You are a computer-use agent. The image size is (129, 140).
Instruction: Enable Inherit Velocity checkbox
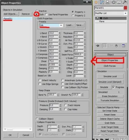(x=40, y=80)
